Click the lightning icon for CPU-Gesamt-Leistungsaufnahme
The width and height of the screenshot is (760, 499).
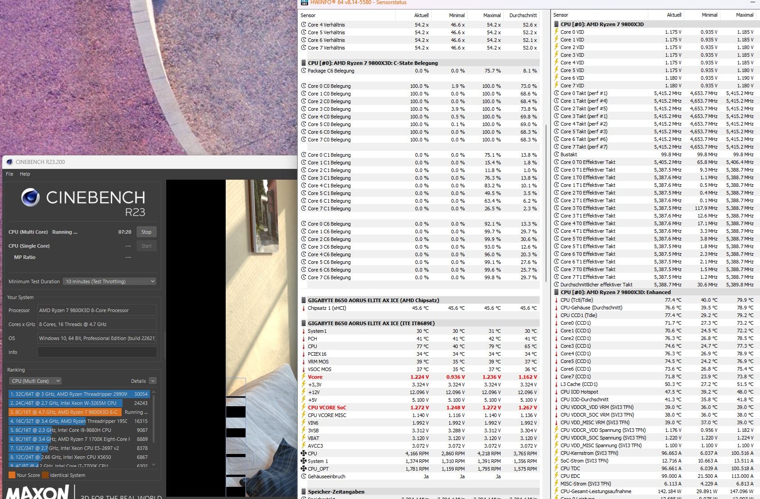point(556,491)
